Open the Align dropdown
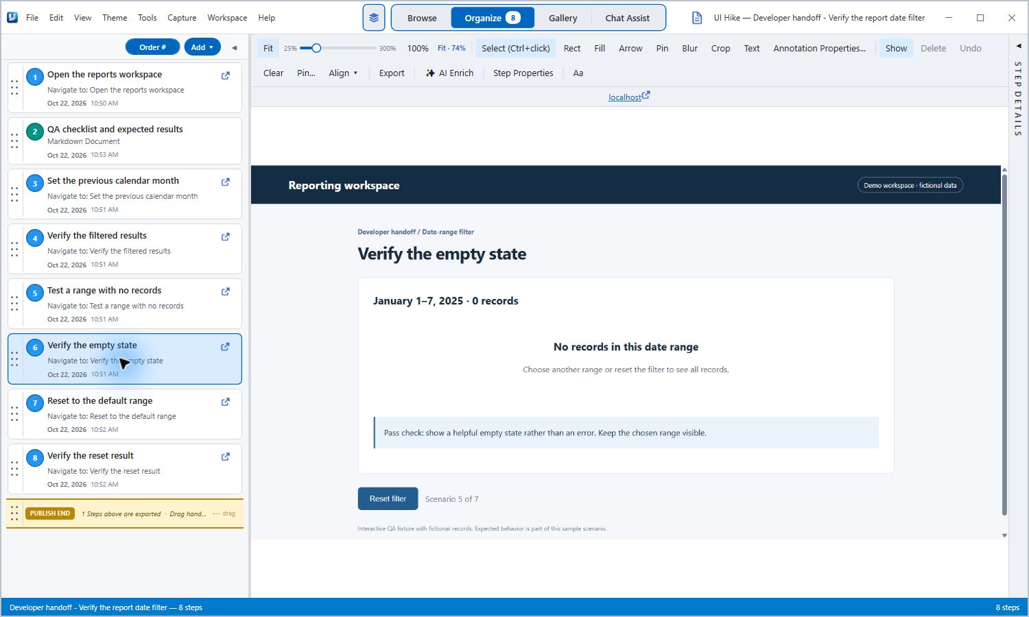The image size is (1029, 617). [x=343, y=73]
